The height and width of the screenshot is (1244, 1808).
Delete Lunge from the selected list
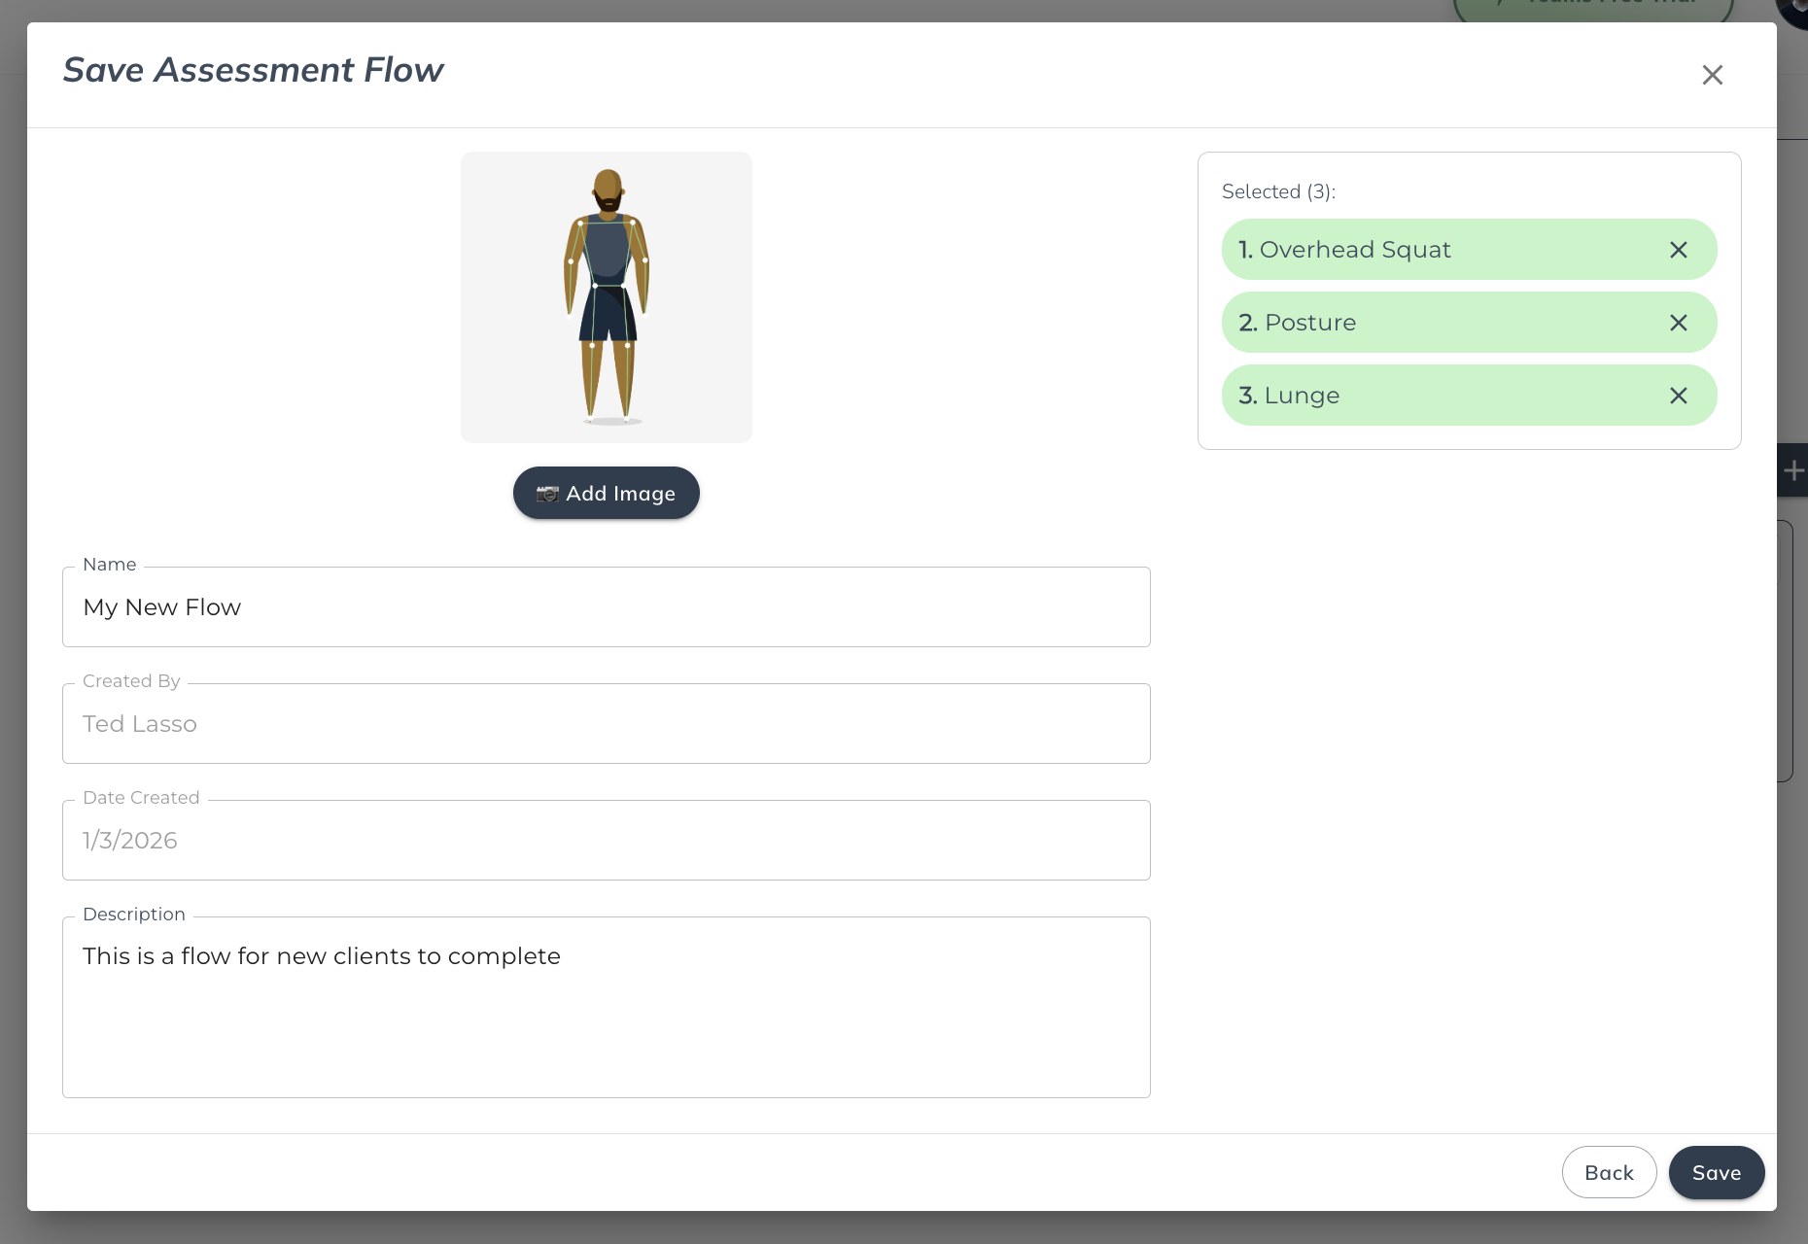[1678, 396]
